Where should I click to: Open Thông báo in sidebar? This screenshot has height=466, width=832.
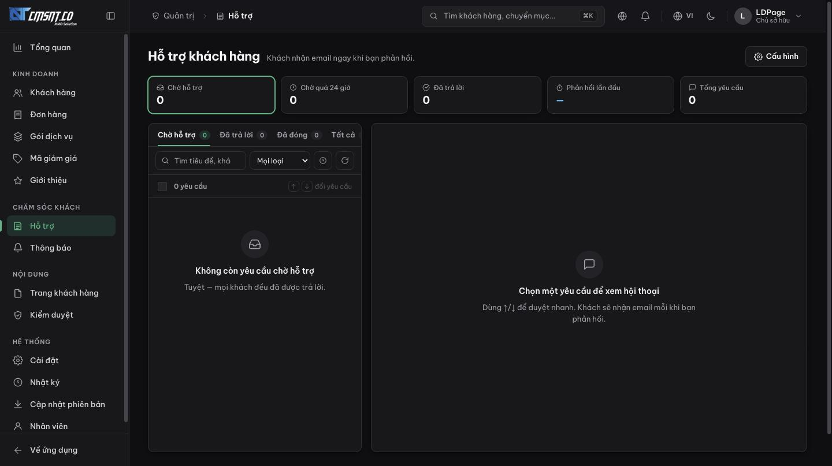61,248
